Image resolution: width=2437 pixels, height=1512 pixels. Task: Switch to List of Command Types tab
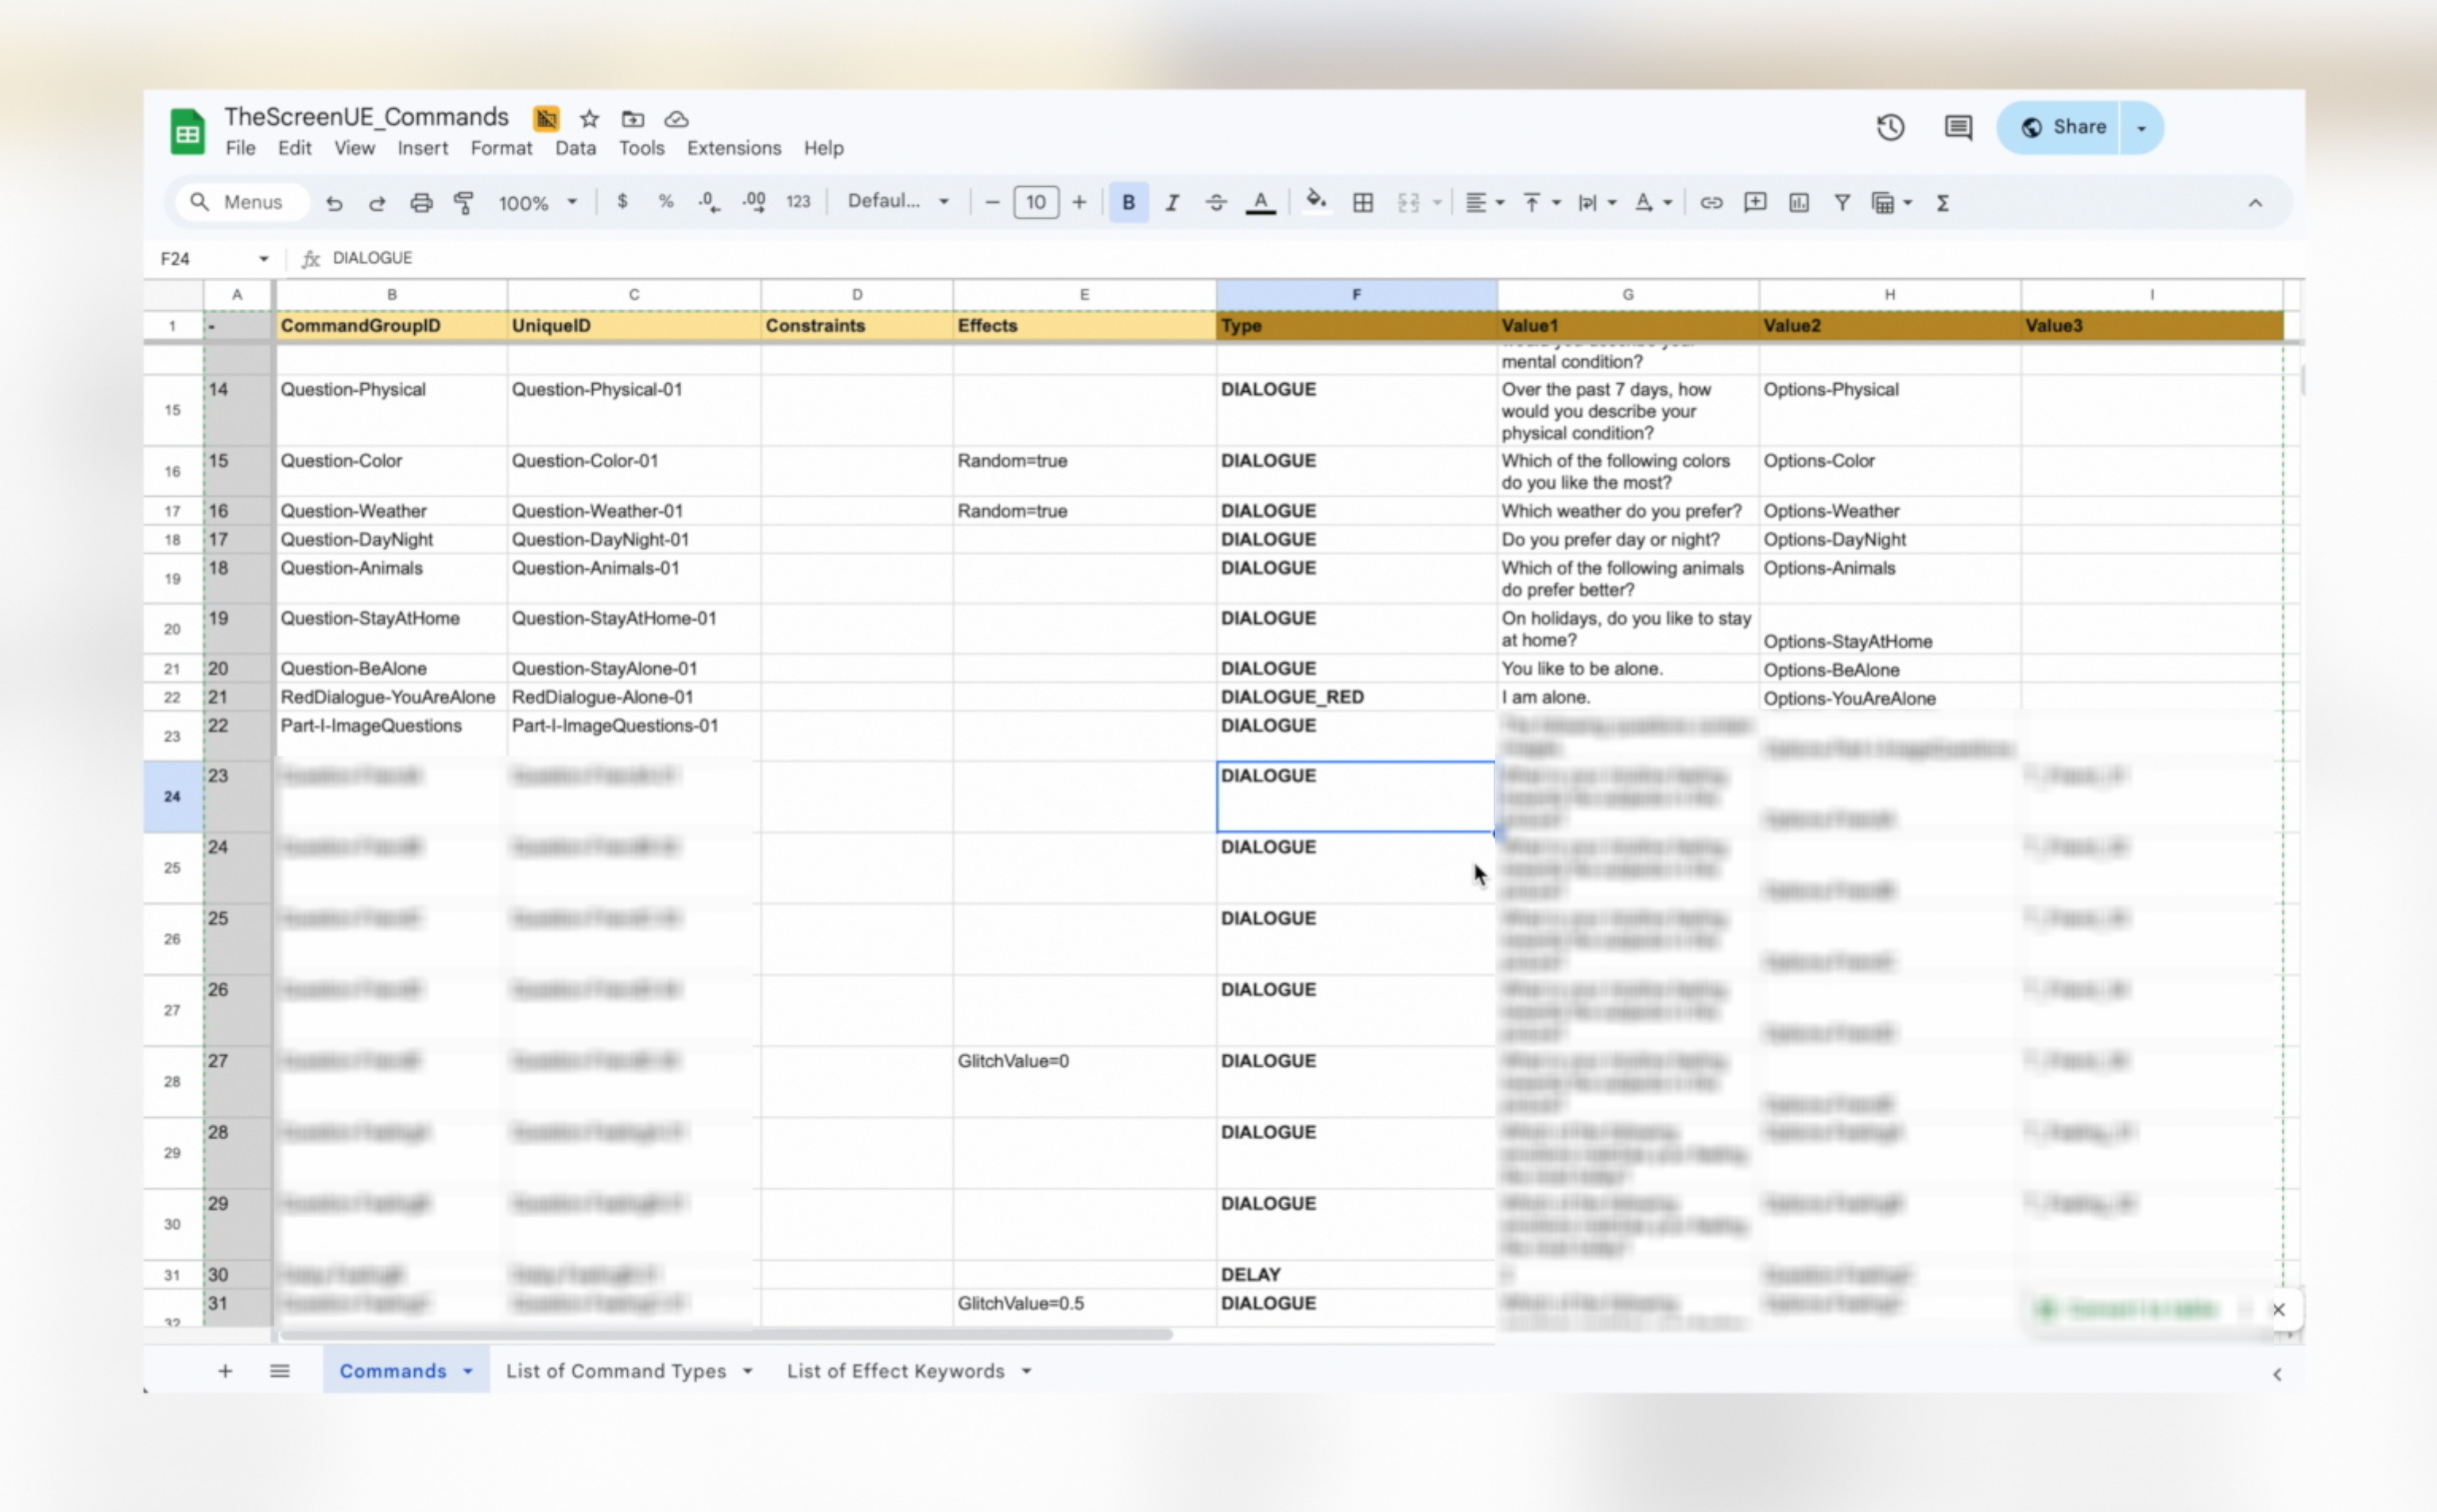coord(616,1371)
